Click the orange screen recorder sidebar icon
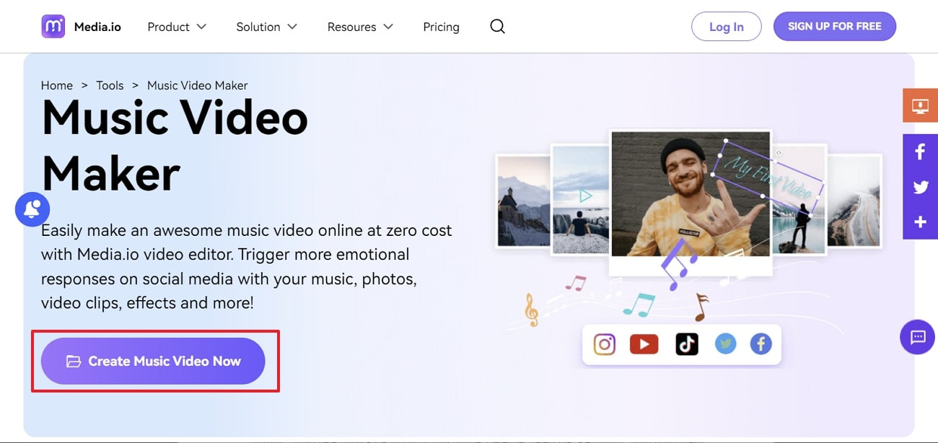This screenshot has height=443, width=938. [x=920, y=105]
